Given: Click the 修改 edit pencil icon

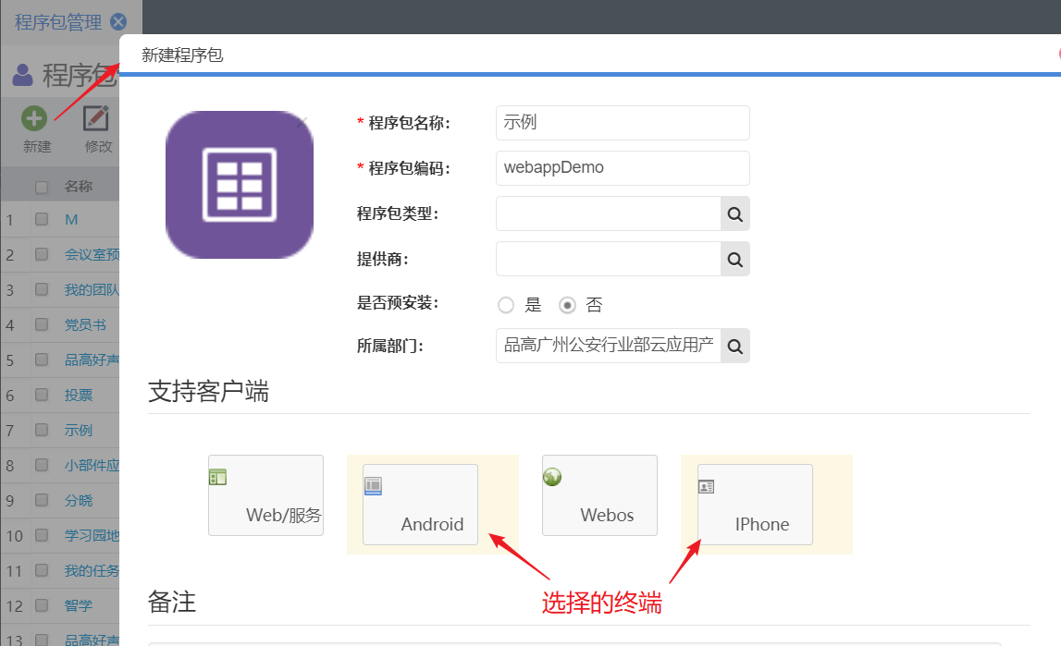Looking at the screenshot, I should coord(97,118).
